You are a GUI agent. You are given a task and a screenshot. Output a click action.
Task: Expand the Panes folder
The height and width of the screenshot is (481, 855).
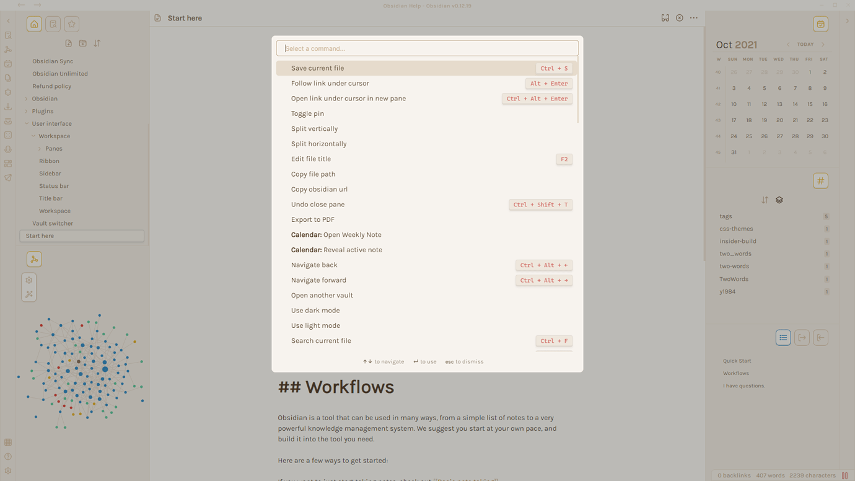[x=40, y=149]
